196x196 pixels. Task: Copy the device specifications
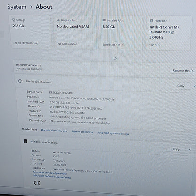tap(180, 86)
